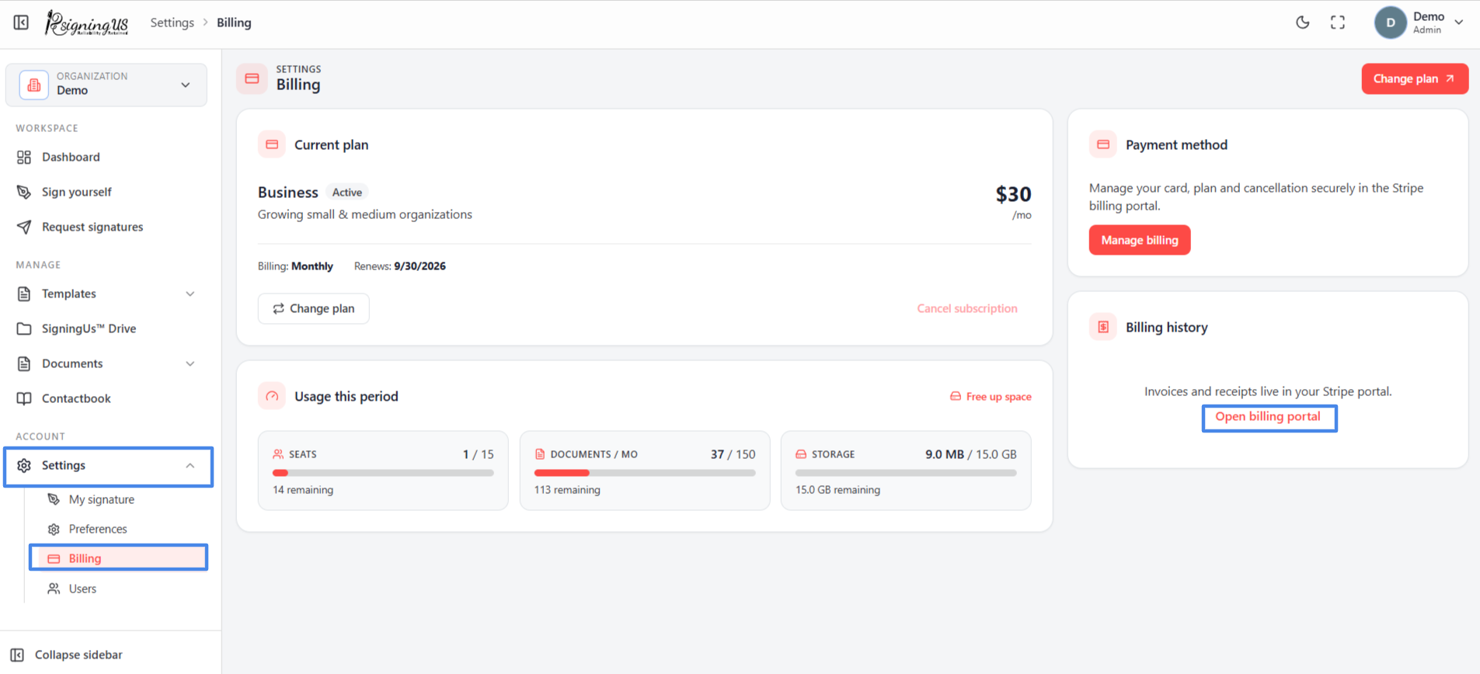Image resolution: width=1480 pixels, height=674 pixels.
Task: Open billing portal link
Action: pos(1268,417)
